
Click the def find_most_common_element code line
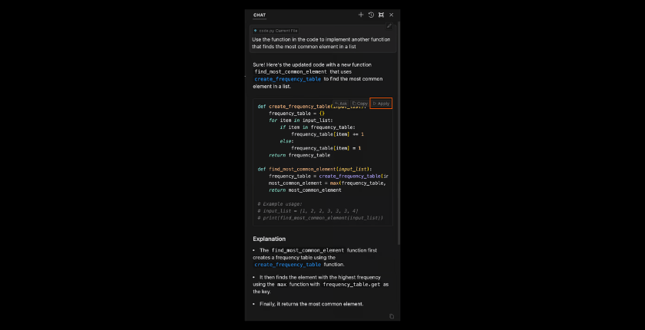[315, 169]
